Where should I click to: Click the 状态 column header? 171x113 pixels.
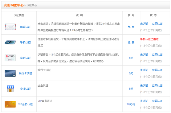point(153,15)
